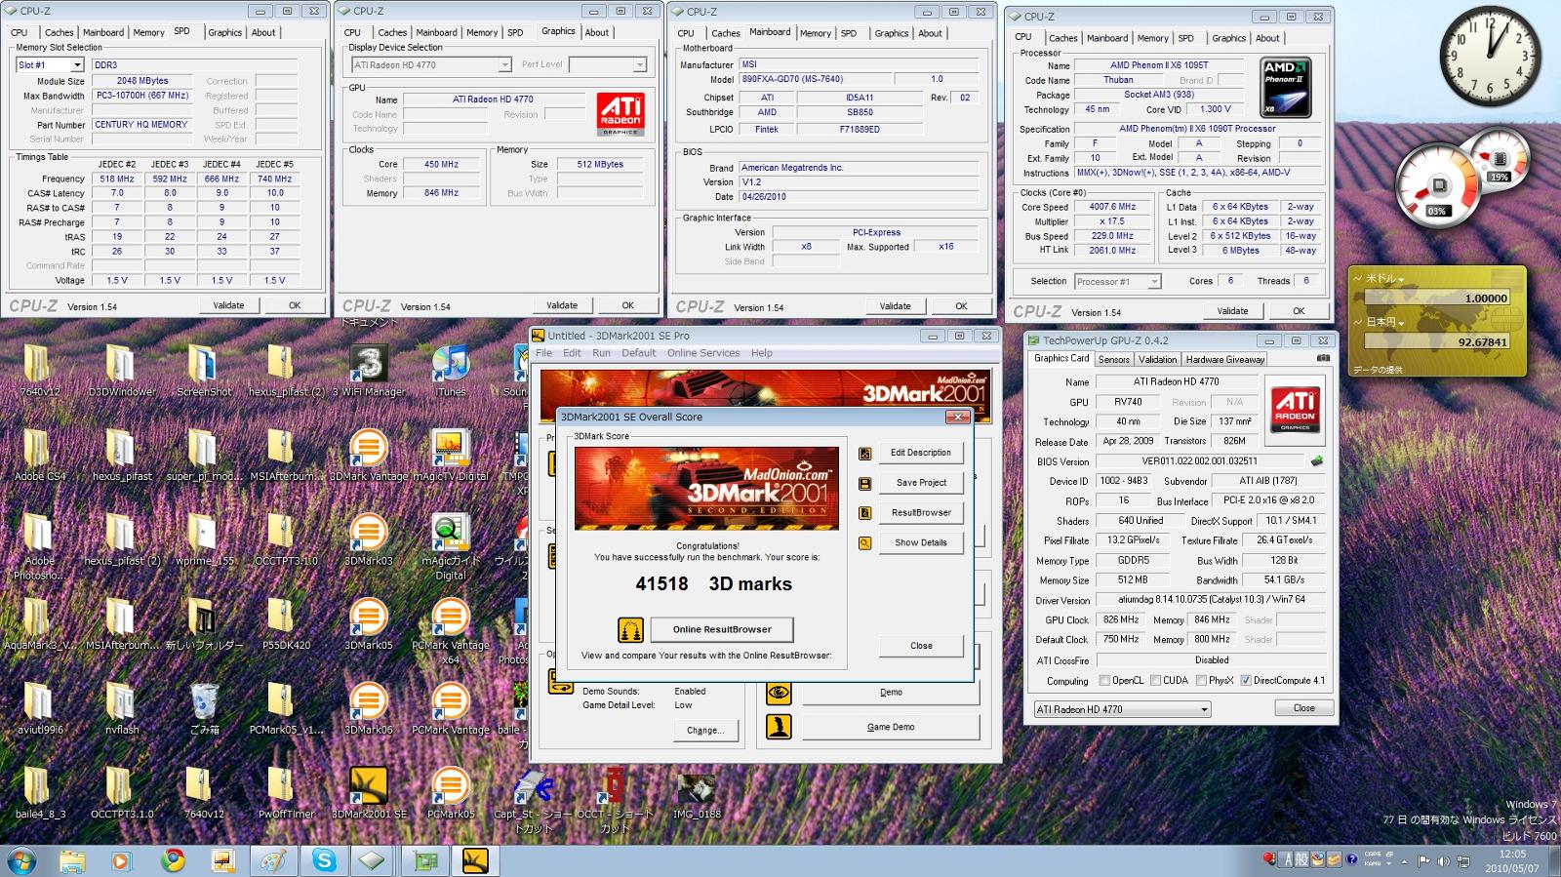Viewport: 1561px width, 877px height.
Task: Click the CPU usage meter gadget
Action: pyautogui.click(x=1438, y=187)
